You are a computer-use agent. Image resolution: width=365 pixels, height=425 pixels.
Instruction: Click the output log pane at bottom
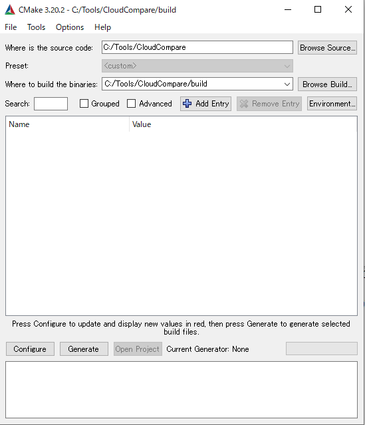coord(182,390)
